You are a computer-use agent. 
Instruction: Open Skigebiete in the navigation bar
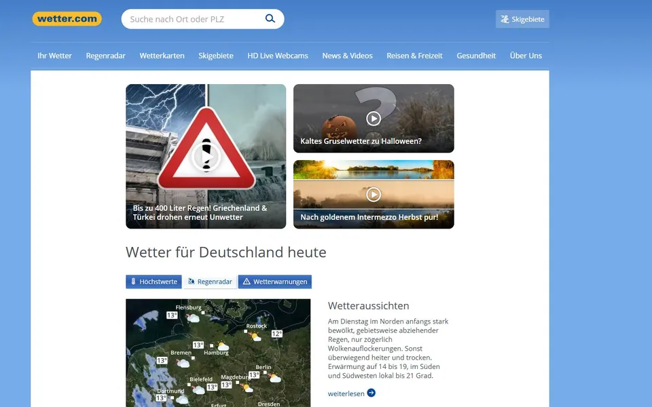[216, 56]
